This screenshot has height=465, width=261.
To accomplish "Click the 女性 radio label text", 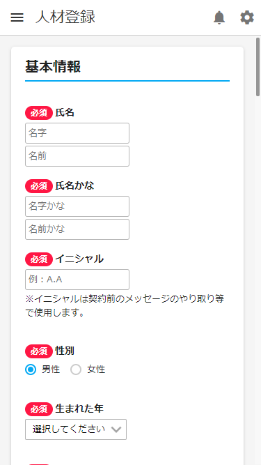I will click(x=96, y=369).
